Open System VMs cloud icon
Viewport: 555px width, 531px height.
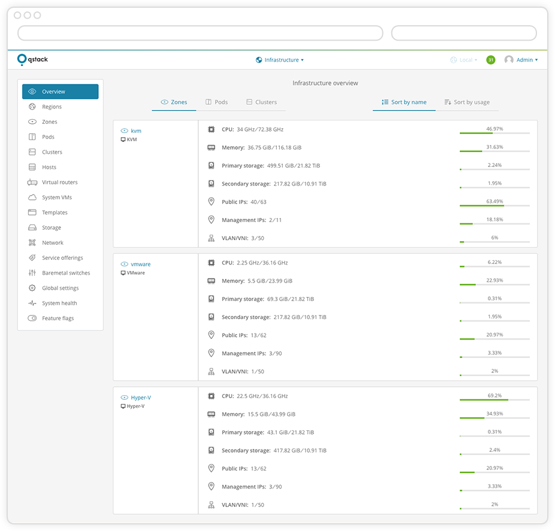point(32,198)
